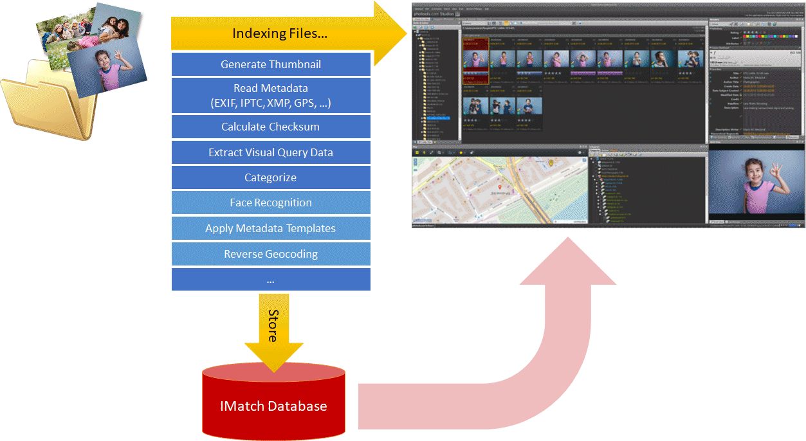The image size is (806, 441).
Task: Click the Calculate Checksum step
Action: tap(271, 127)
